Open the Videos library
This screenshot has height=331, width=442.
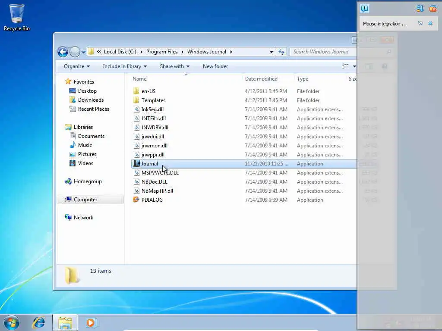tap(85, 163)
